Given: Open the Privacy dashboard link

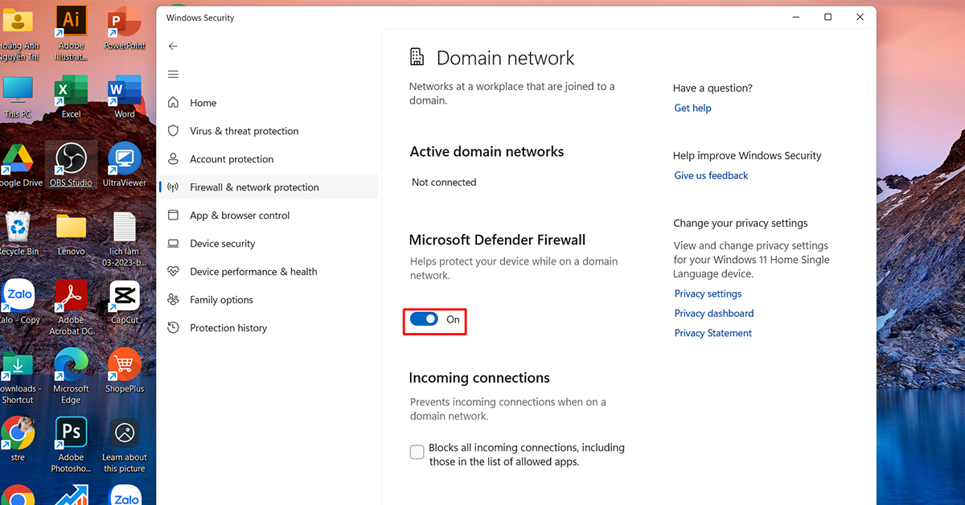Looking at the screenshot, I should tap(713, 313).
